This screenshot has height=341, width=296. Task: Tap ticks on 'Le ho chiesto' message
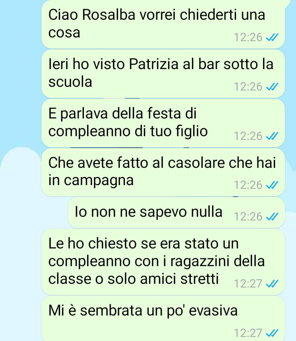pos(272,283)
